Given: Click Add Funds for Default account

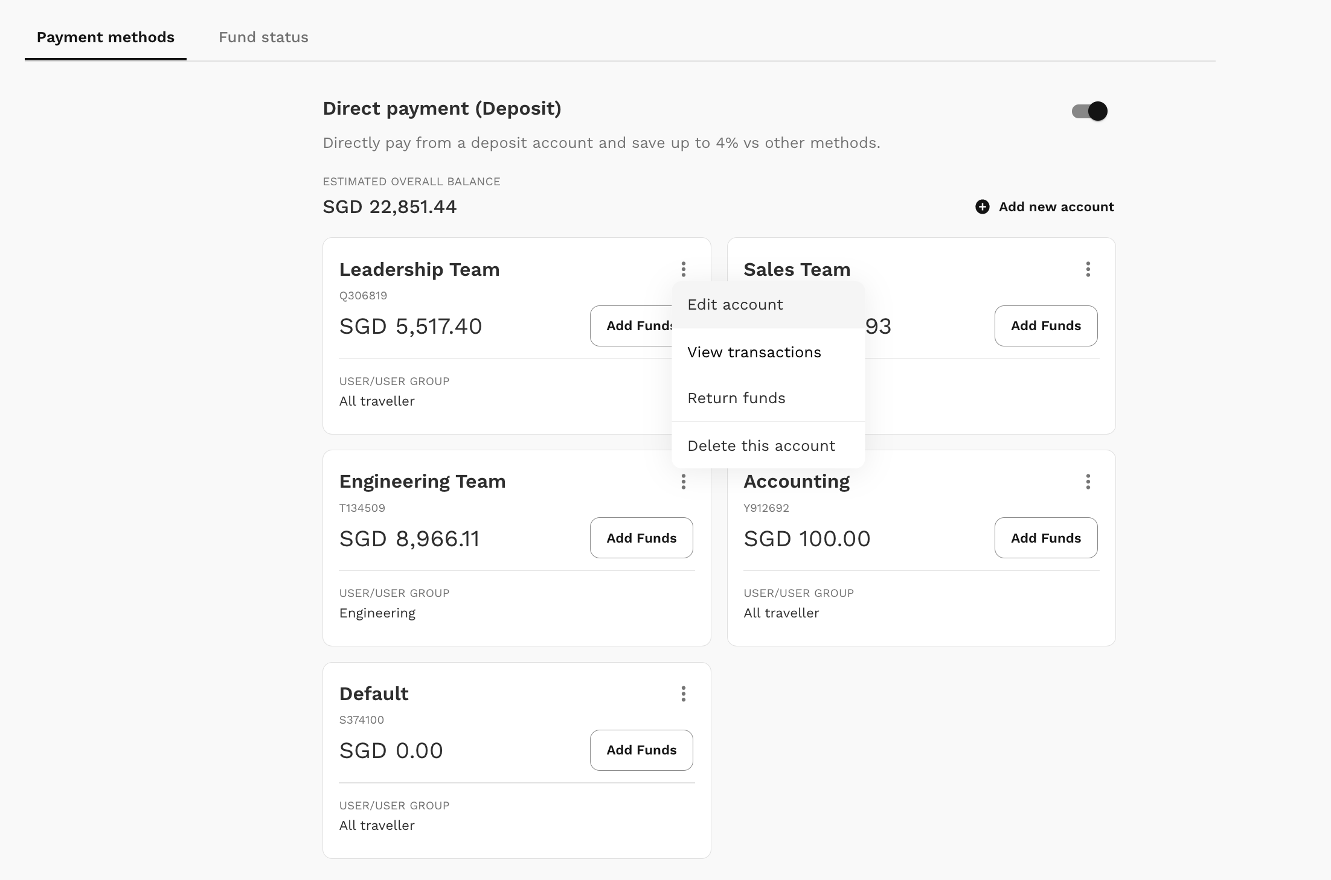Looking at the screenshot, I should (641, 750).
